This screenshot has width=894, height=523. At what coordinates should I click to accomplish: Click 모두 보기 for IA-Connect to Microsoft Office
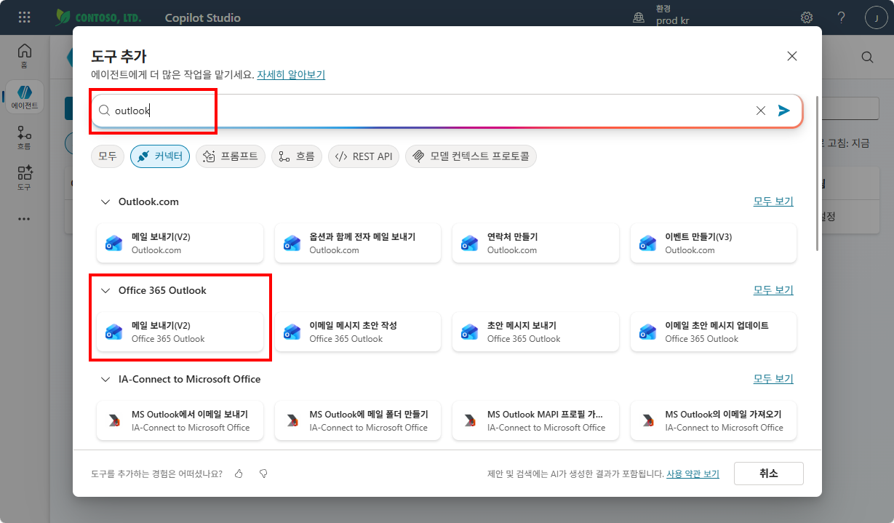[x=773, y=379]
